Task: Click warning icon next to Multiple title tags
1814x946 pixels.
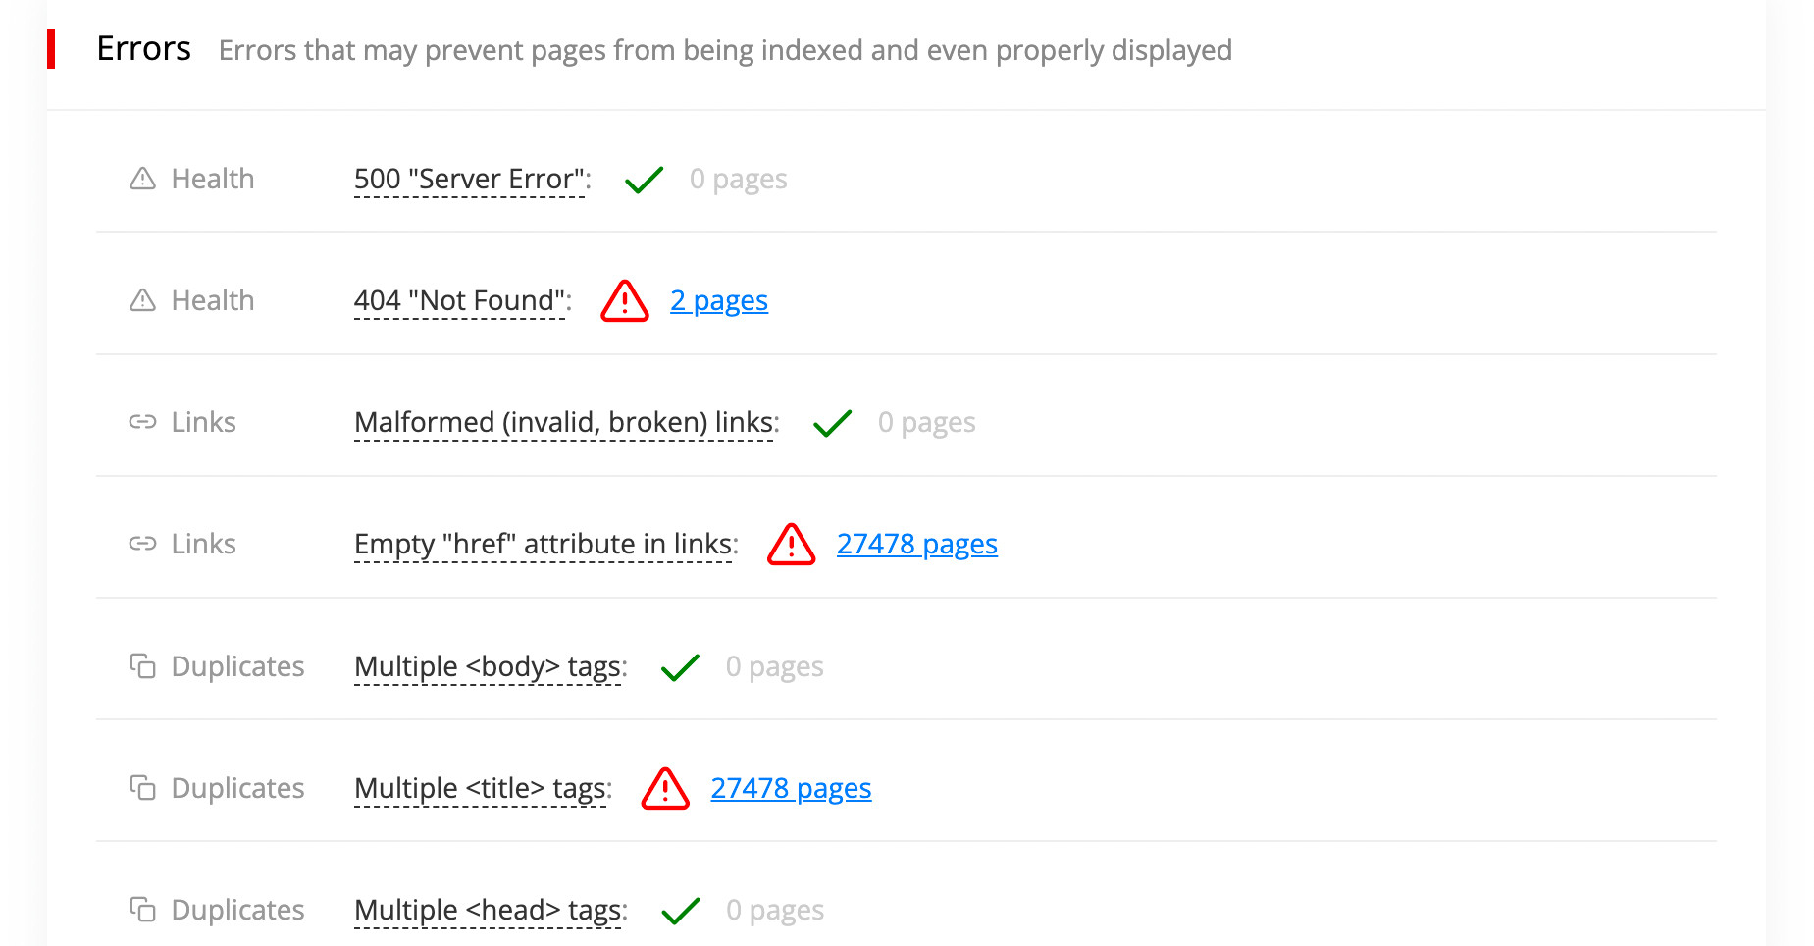Action: point(665,789)
